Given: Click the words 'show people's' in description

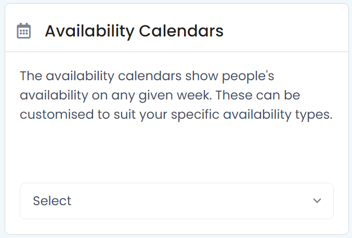Looking at the screenshot, I should pos(230,76).
